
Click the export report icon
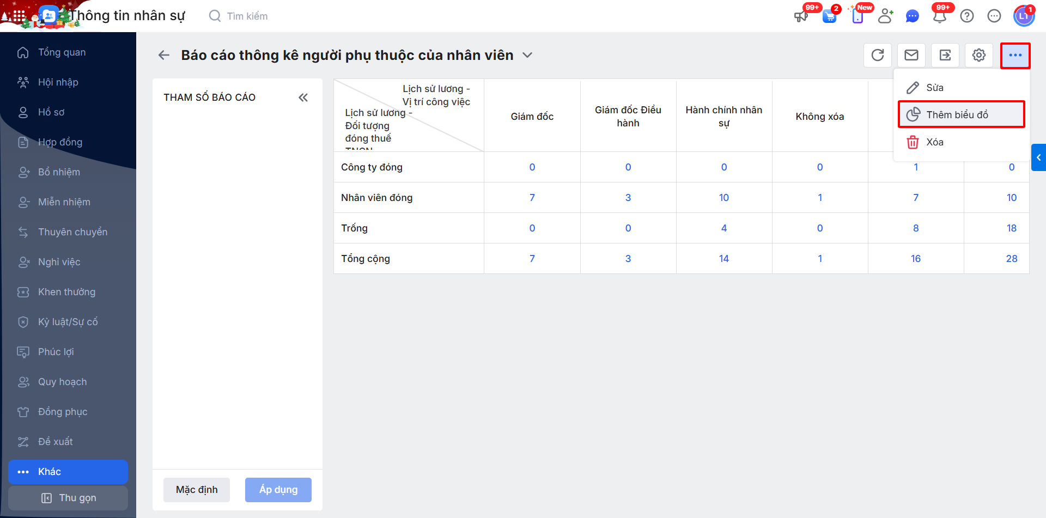point(945,55)
